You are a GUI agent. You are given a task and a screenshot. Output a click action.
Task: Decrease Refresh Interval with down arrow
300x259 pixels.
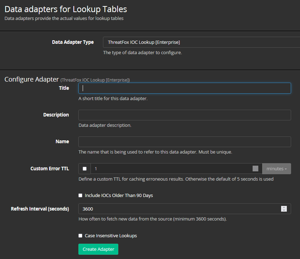coord(284,210)
